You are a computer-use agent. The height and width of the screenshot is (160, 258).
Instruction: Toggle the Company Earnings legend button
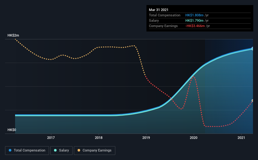[95, 151]
